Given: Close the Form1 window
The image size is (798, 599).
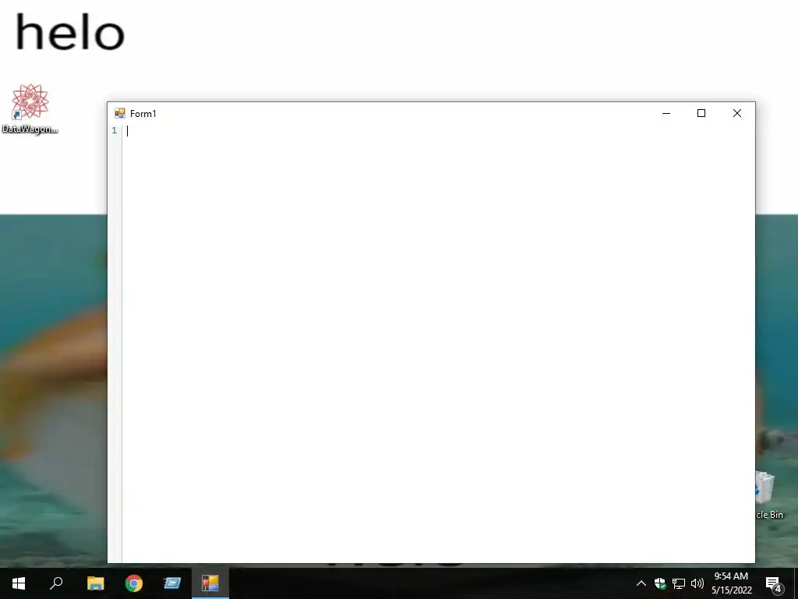Looking at the screenshot, I should (737, 113).
